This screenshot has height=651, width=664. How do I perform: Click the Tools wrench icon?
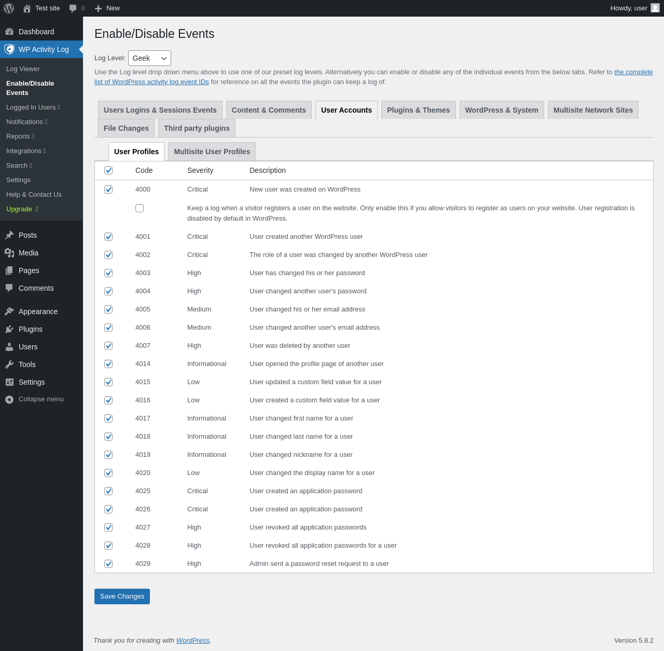(x=9, y=364)
